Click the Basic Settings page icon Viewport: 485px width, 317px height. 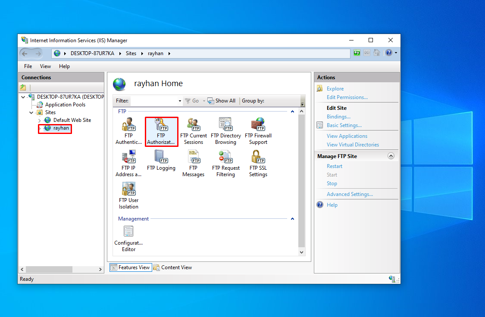coord(320,125)
